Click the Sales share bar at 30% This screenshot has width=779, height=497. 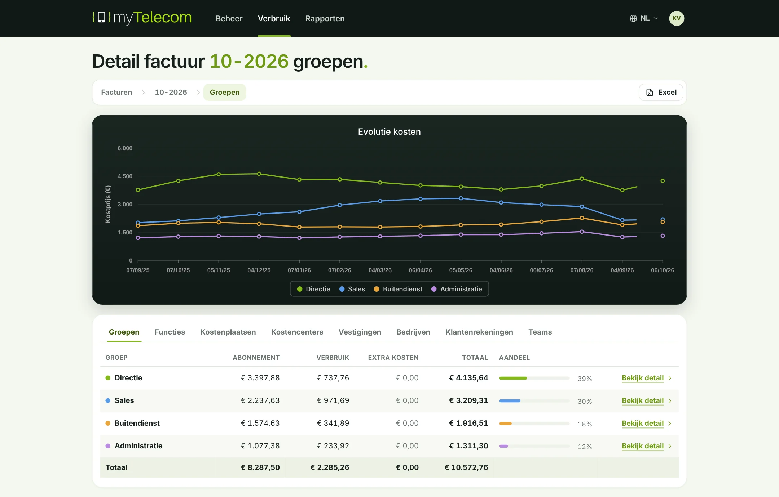tap(534, 401)
